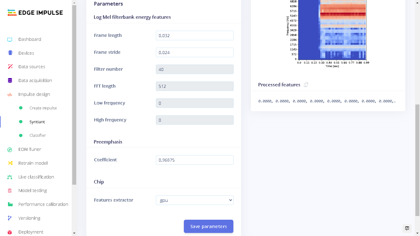
Task: Click the Retrain model shuffle icon
Action: click(10, 163)
